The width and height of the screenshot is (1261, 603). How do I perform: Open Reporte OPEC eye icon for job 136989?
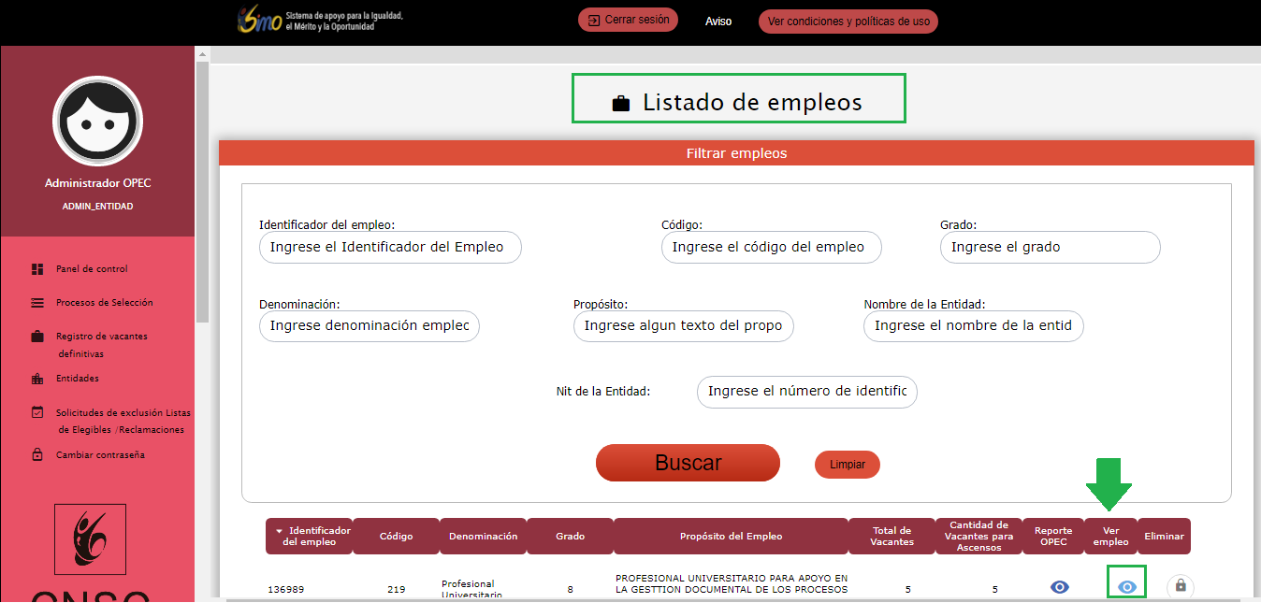tap(1059, 586)
